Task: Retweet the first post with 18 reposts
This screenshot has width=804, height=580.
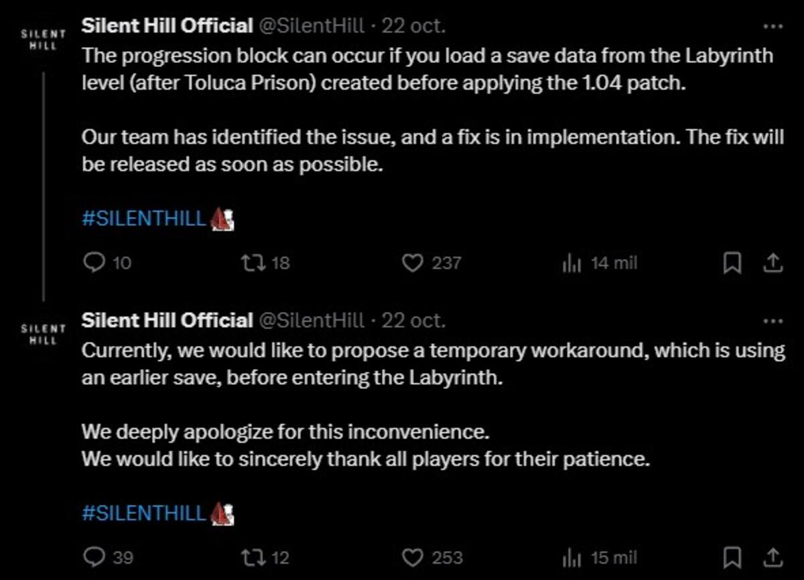Action: (x=265, y=263)
